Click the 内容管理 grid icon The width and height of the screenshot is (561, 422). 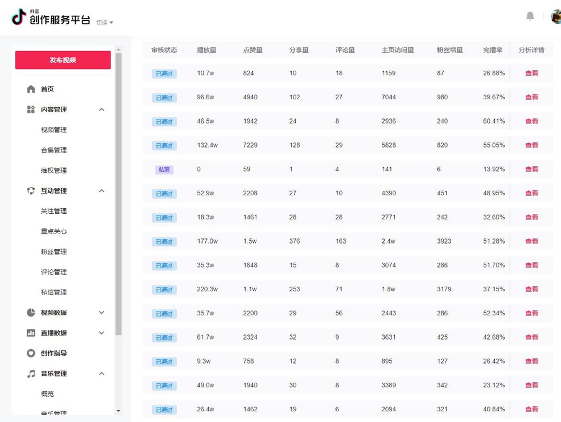(31, 109)
